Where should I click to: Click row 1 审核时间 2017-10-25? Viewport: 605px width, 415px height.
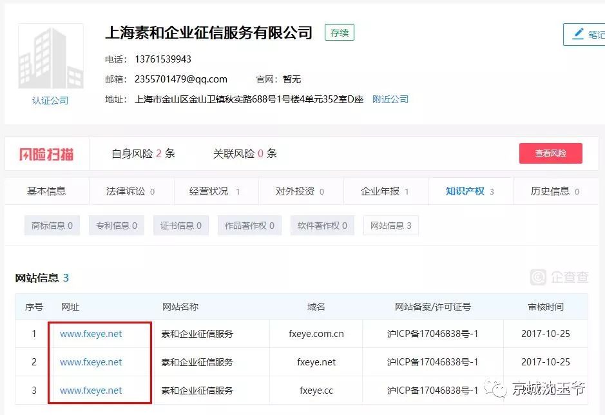pos(546,334)
